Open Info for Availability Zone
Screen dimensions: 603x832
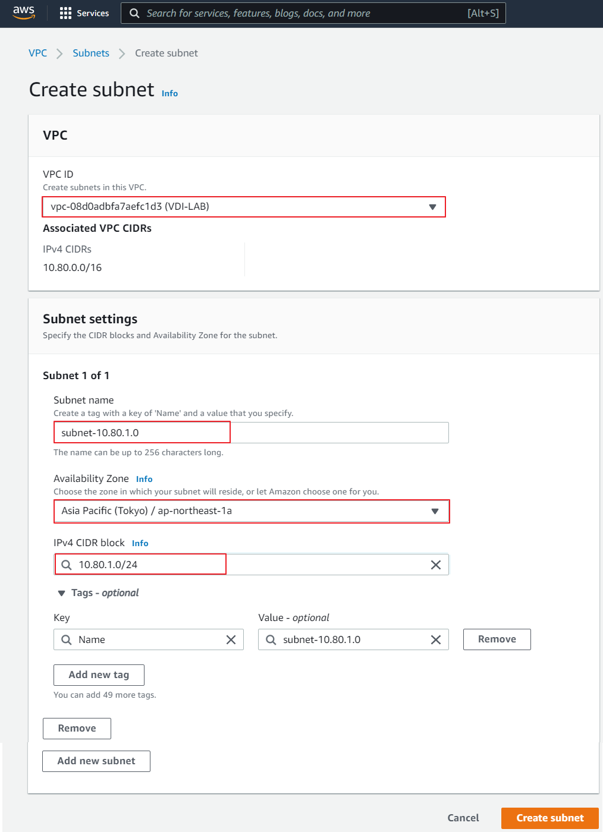pos(144,479)
